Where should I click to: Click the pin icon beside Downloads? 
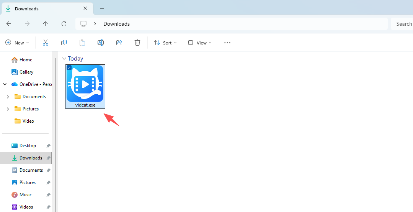click(49, 158)
